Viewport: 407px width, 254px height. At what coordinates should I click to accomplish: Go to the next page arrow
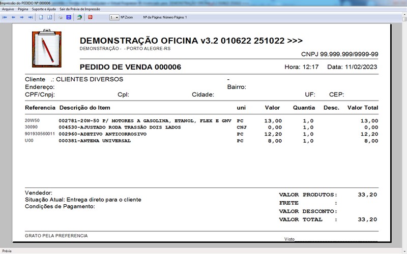(22, 17)
